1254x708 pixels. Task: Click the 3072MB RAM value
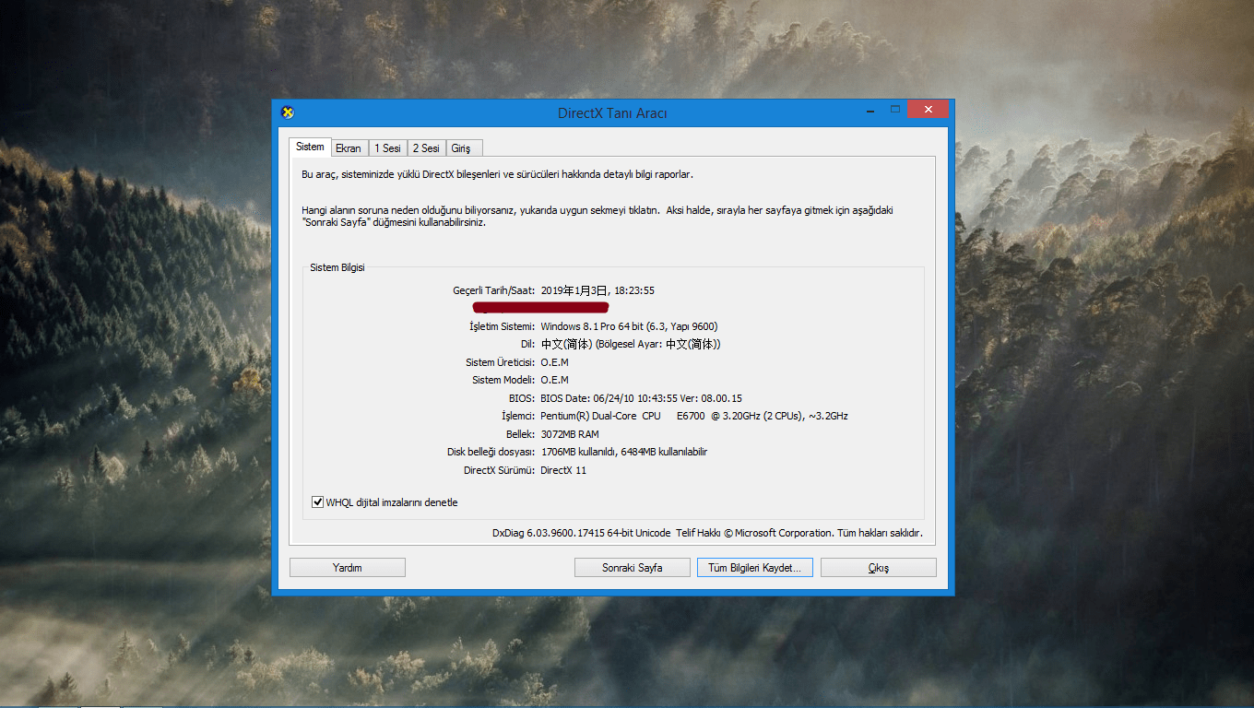coord(570,434)
